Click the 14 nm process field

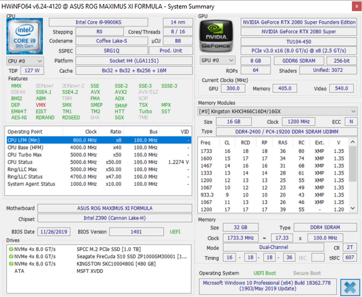point(178,22)
